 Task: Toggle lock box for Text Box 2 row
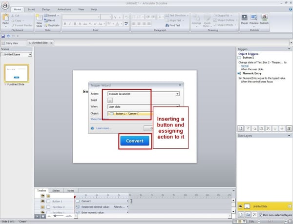(x=48, y=207)
